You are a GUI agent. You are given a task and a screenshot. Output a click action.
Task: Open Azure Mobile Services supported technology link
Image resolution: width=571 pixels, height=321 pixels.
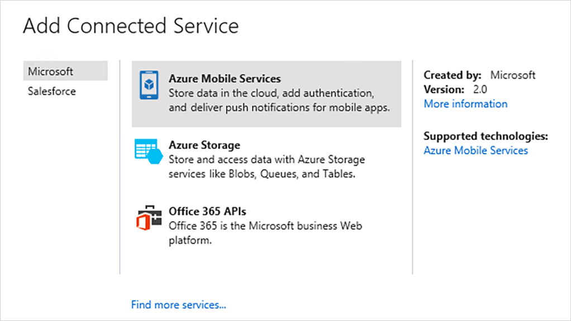click(475, 150)
